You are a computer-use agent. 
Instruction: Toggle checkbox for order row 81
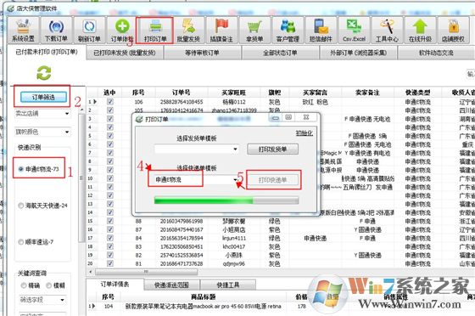click(x=110, y=263)
